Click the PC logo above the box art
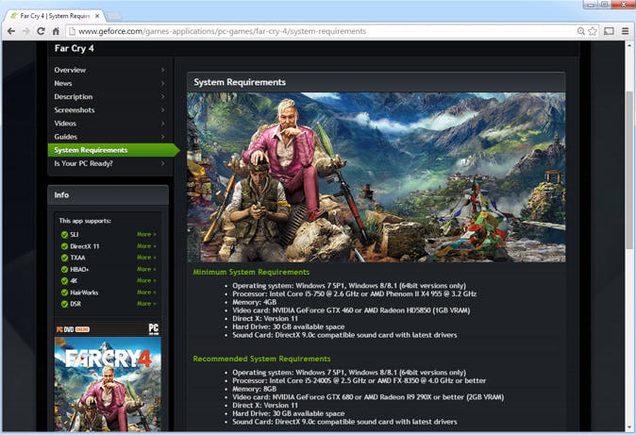Image resolution: width=636 pixels, height=435 pixels. [x=154, y=328]
